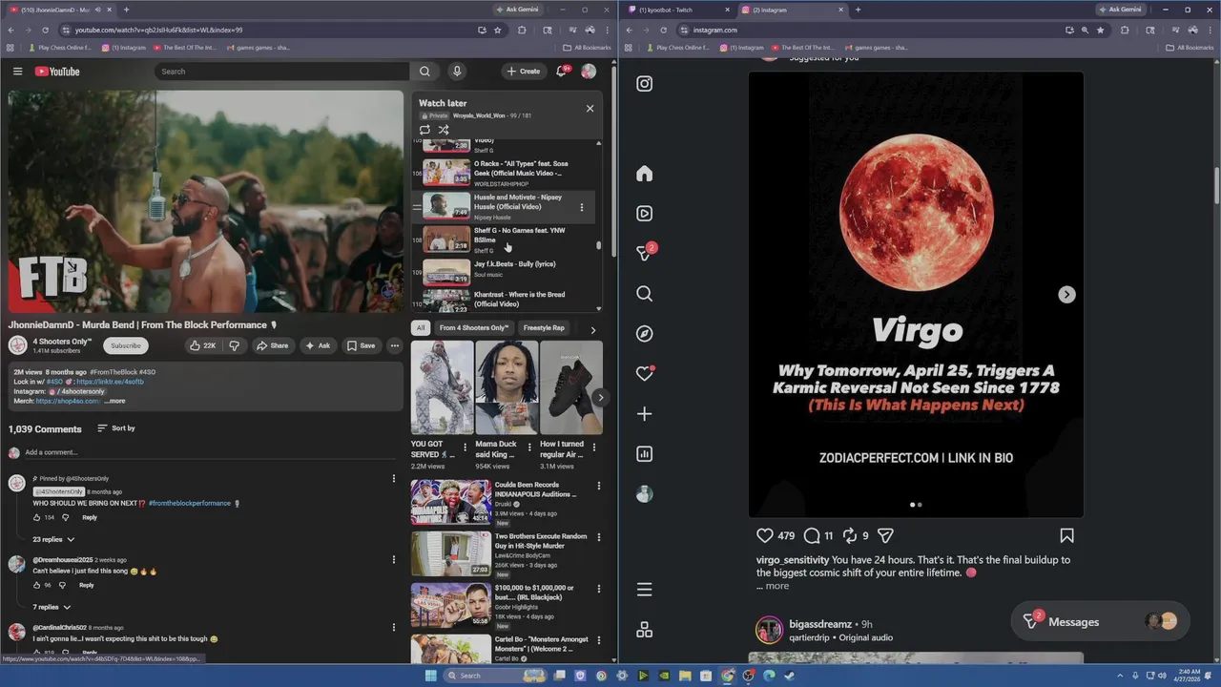Click the YouTube search magnifier button
The image size is (1221, 687).
pyautogui.click(x=424, y=72)
